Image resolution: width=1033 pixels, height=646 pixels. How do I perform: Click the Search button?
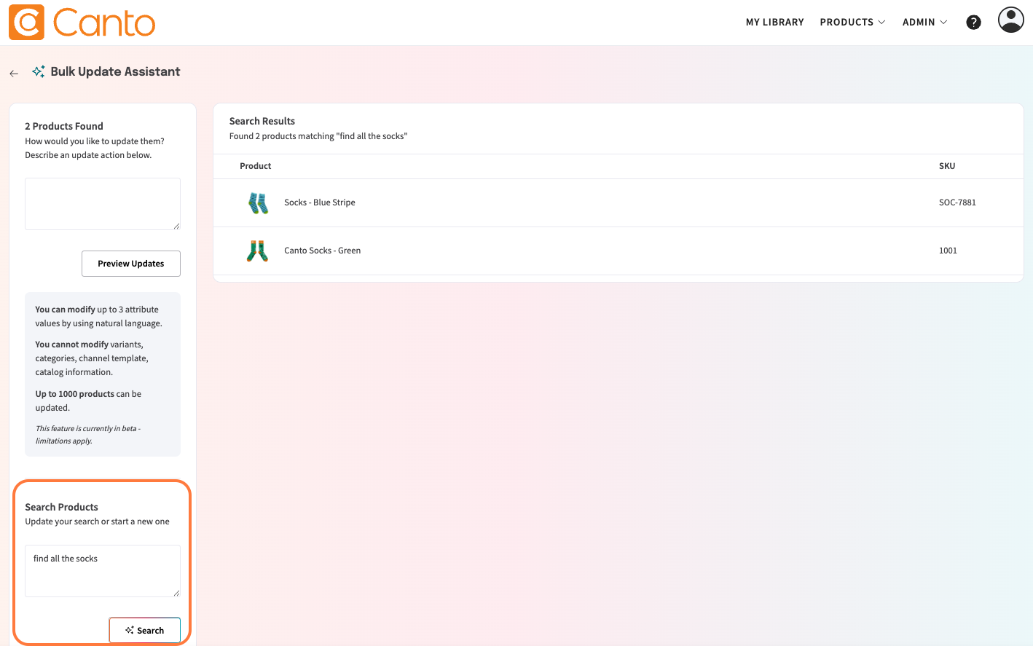tap(144, 631)
